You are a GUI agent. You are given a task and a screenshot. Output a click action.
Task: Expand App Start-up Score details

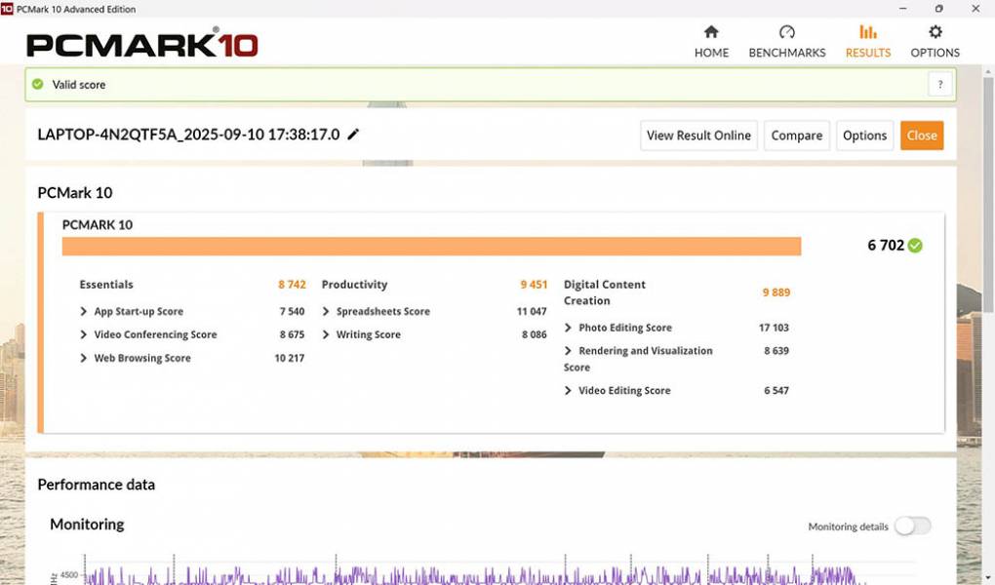[84, 312]
